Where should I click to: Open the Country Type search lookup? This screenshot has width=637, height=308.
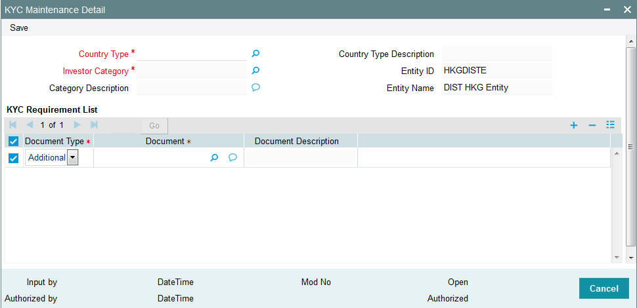point(255,53)
